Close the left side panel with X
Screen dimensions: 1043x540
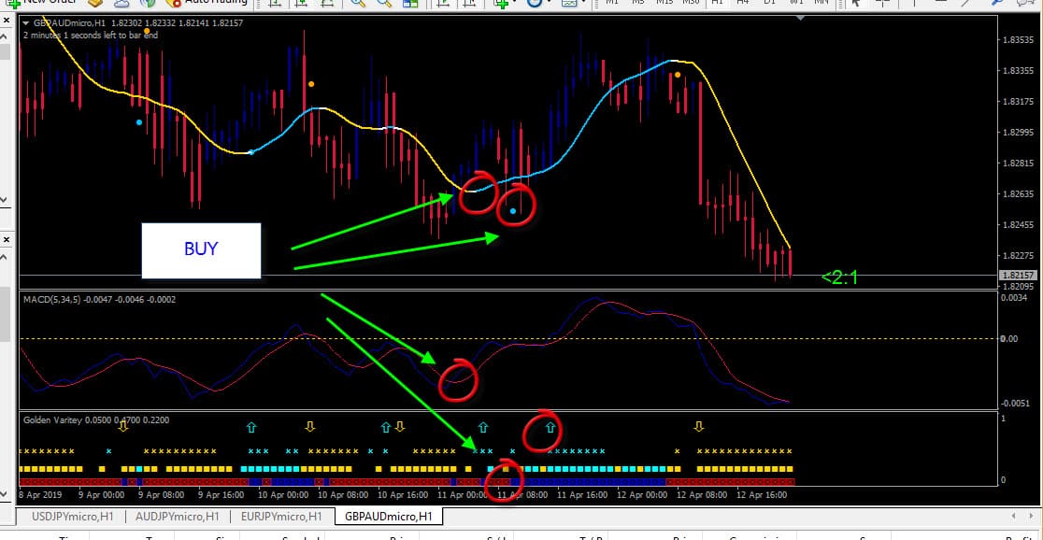coord(6,21)
